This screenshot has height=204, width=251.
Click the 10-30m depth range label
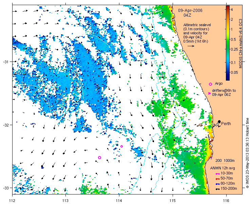227,173
